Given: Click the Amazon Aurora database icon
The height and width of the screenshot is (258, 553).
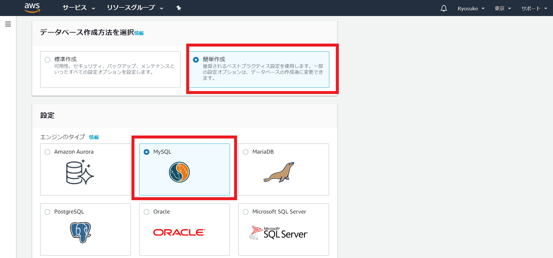Looking at the screenshot, I should point(80,172).
